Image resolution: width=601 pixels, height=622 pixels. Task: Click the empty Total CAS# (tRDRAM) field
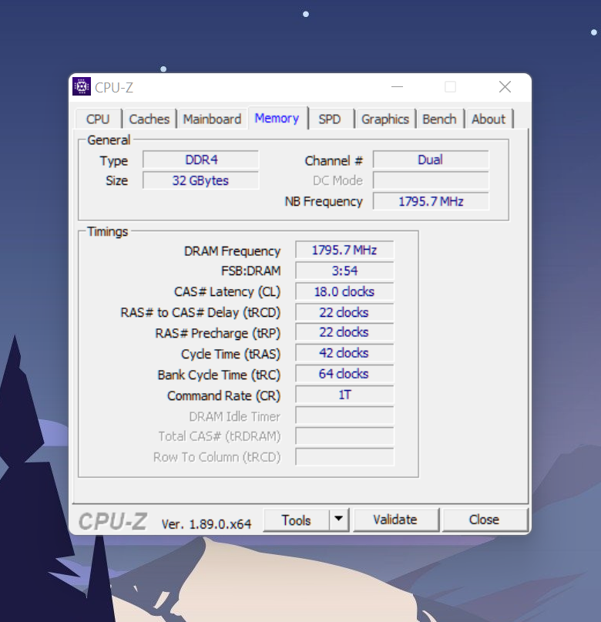344,436
